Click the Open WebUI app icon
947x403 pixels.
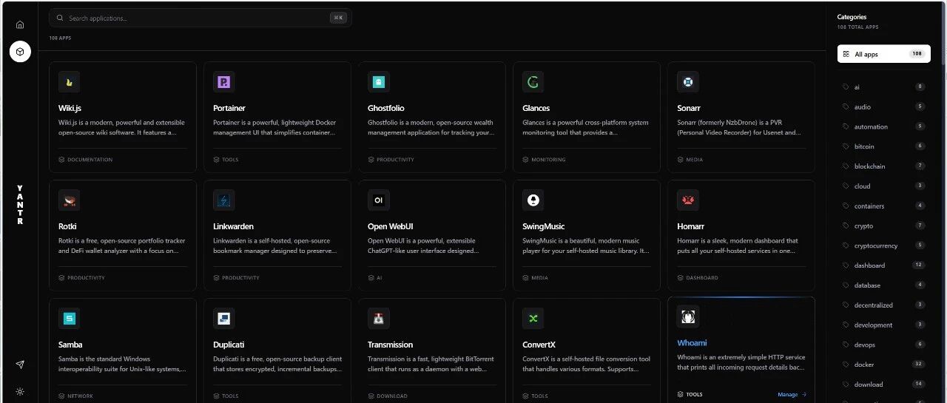(378, 200)
